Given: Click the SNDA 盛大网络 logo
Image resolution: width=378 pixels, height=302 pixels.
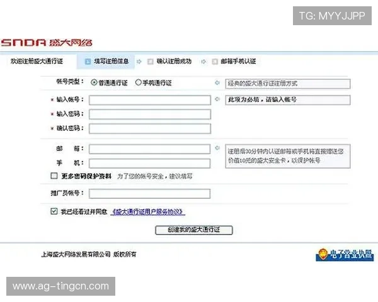Looking at the screenshot, I should (x=47, y=43).
